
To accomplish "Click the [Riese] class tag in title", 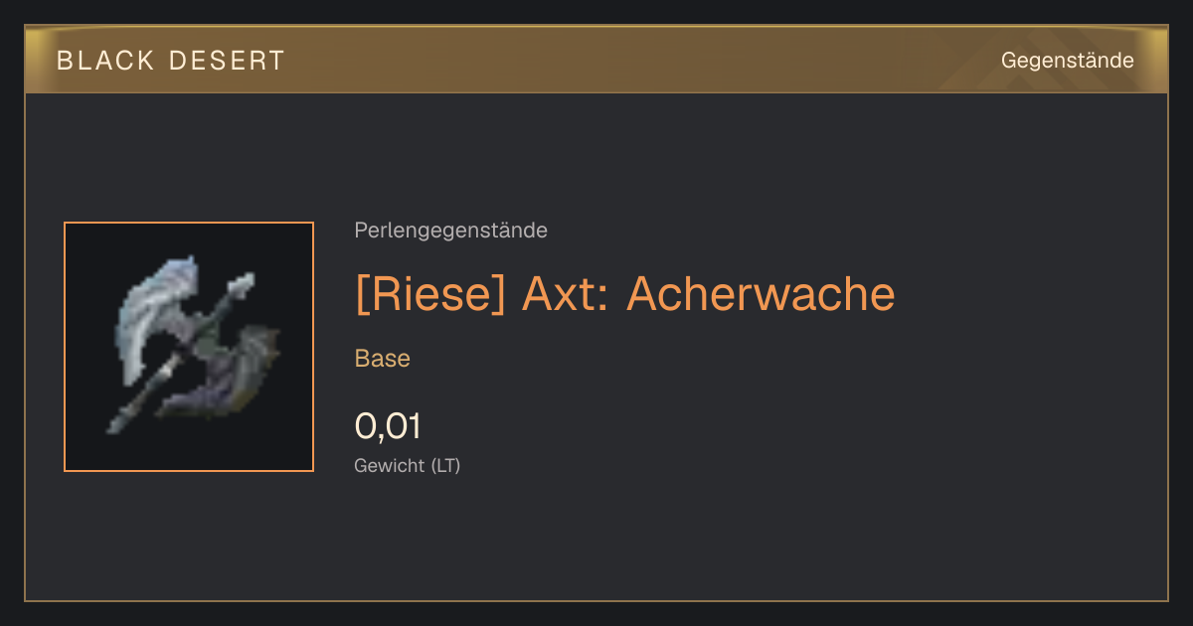I will (429, 294).
